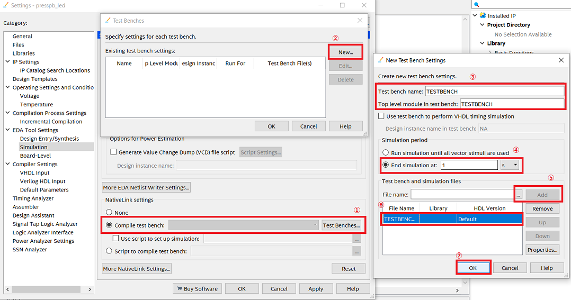571x300 pixels.
Task: Close the New Test Bench Settings dialog
Action: [561, 60]
